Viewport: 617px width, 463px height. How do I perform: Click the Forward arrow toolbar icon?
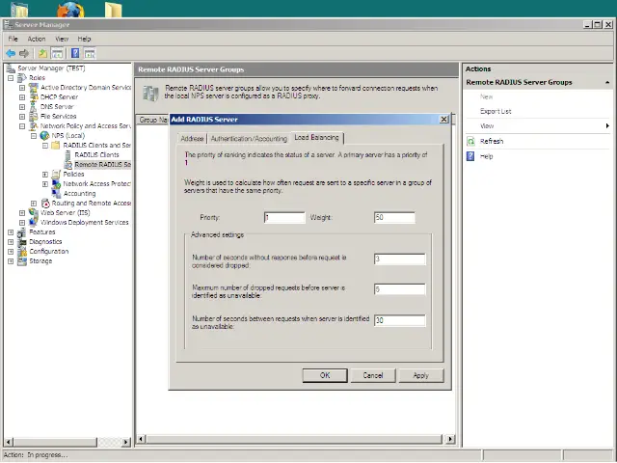[x=24, y=53]
